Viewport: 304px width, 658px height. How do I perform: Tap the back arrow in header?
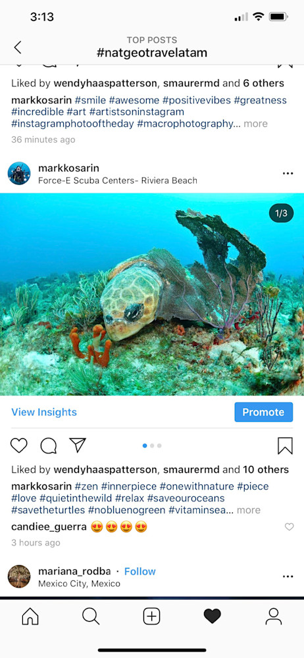[x=17, y=47]
